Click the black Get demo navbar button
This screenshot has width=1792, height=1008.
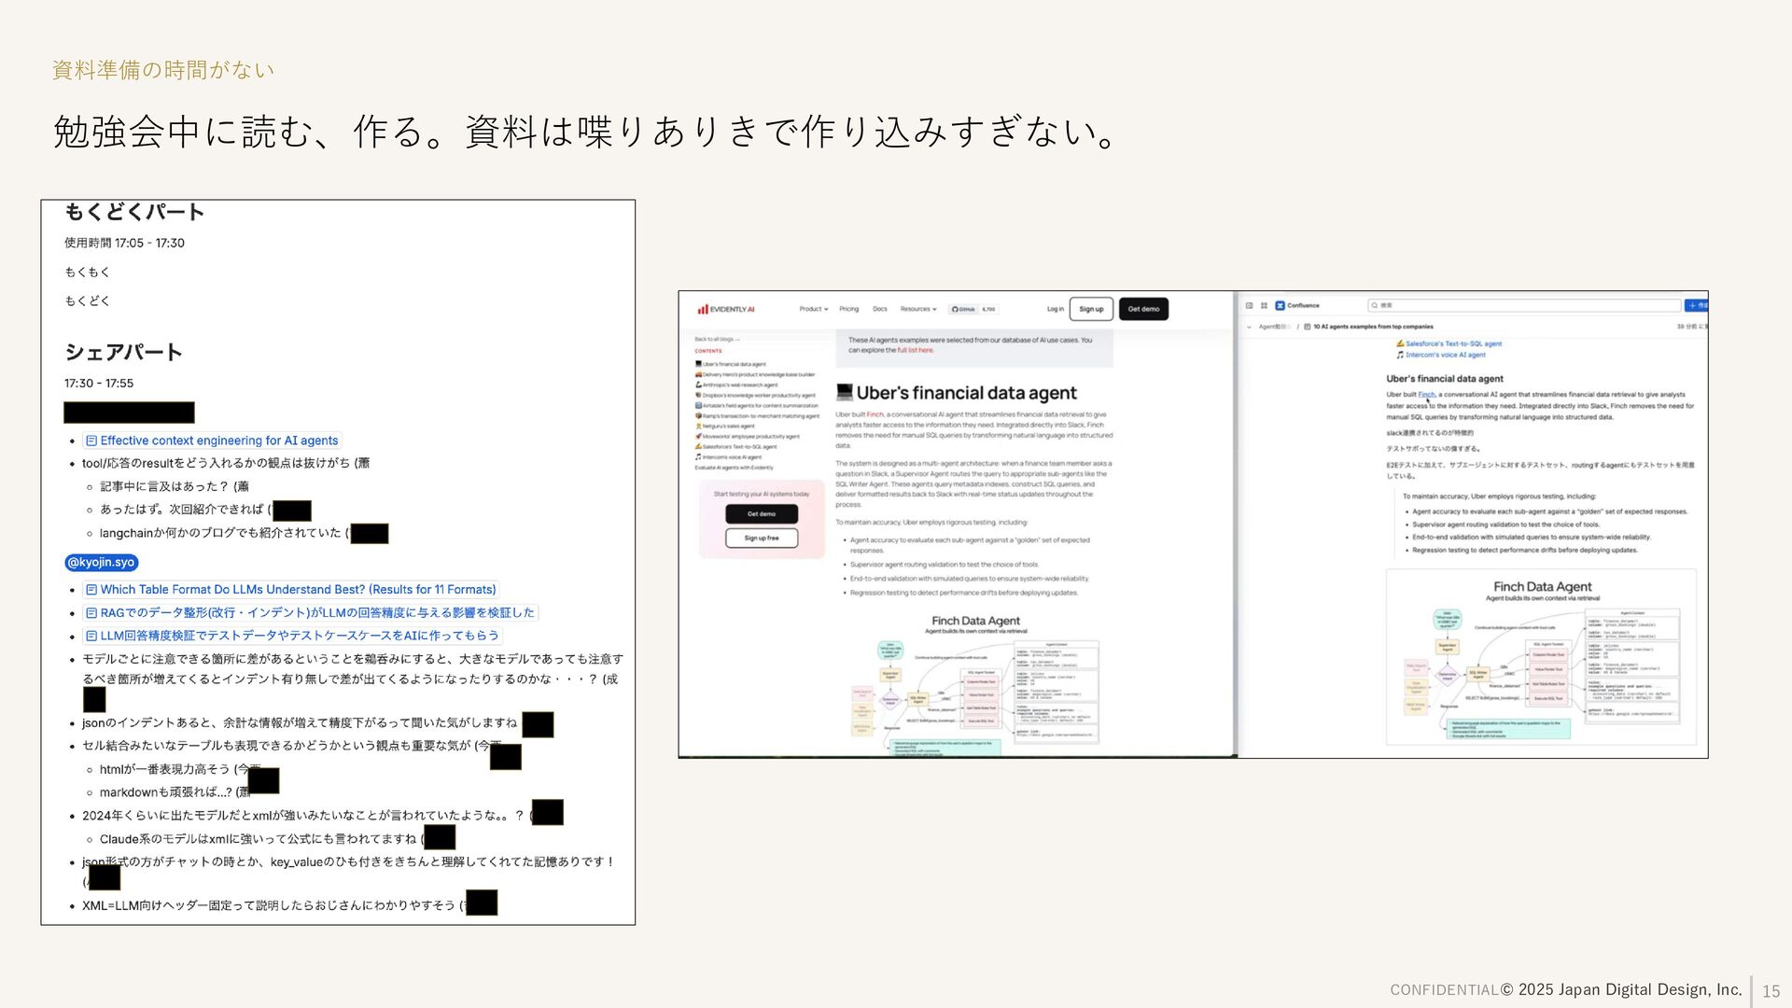[x=1143, y=309]
